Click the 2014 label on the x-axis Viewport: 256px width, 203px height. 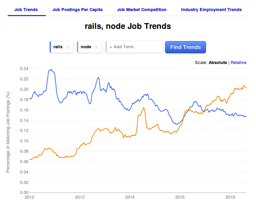[130, 197]
